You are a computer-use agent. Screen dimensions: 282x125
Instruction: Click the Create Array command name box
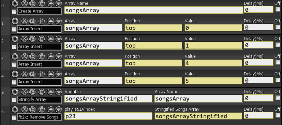(39, 11)
